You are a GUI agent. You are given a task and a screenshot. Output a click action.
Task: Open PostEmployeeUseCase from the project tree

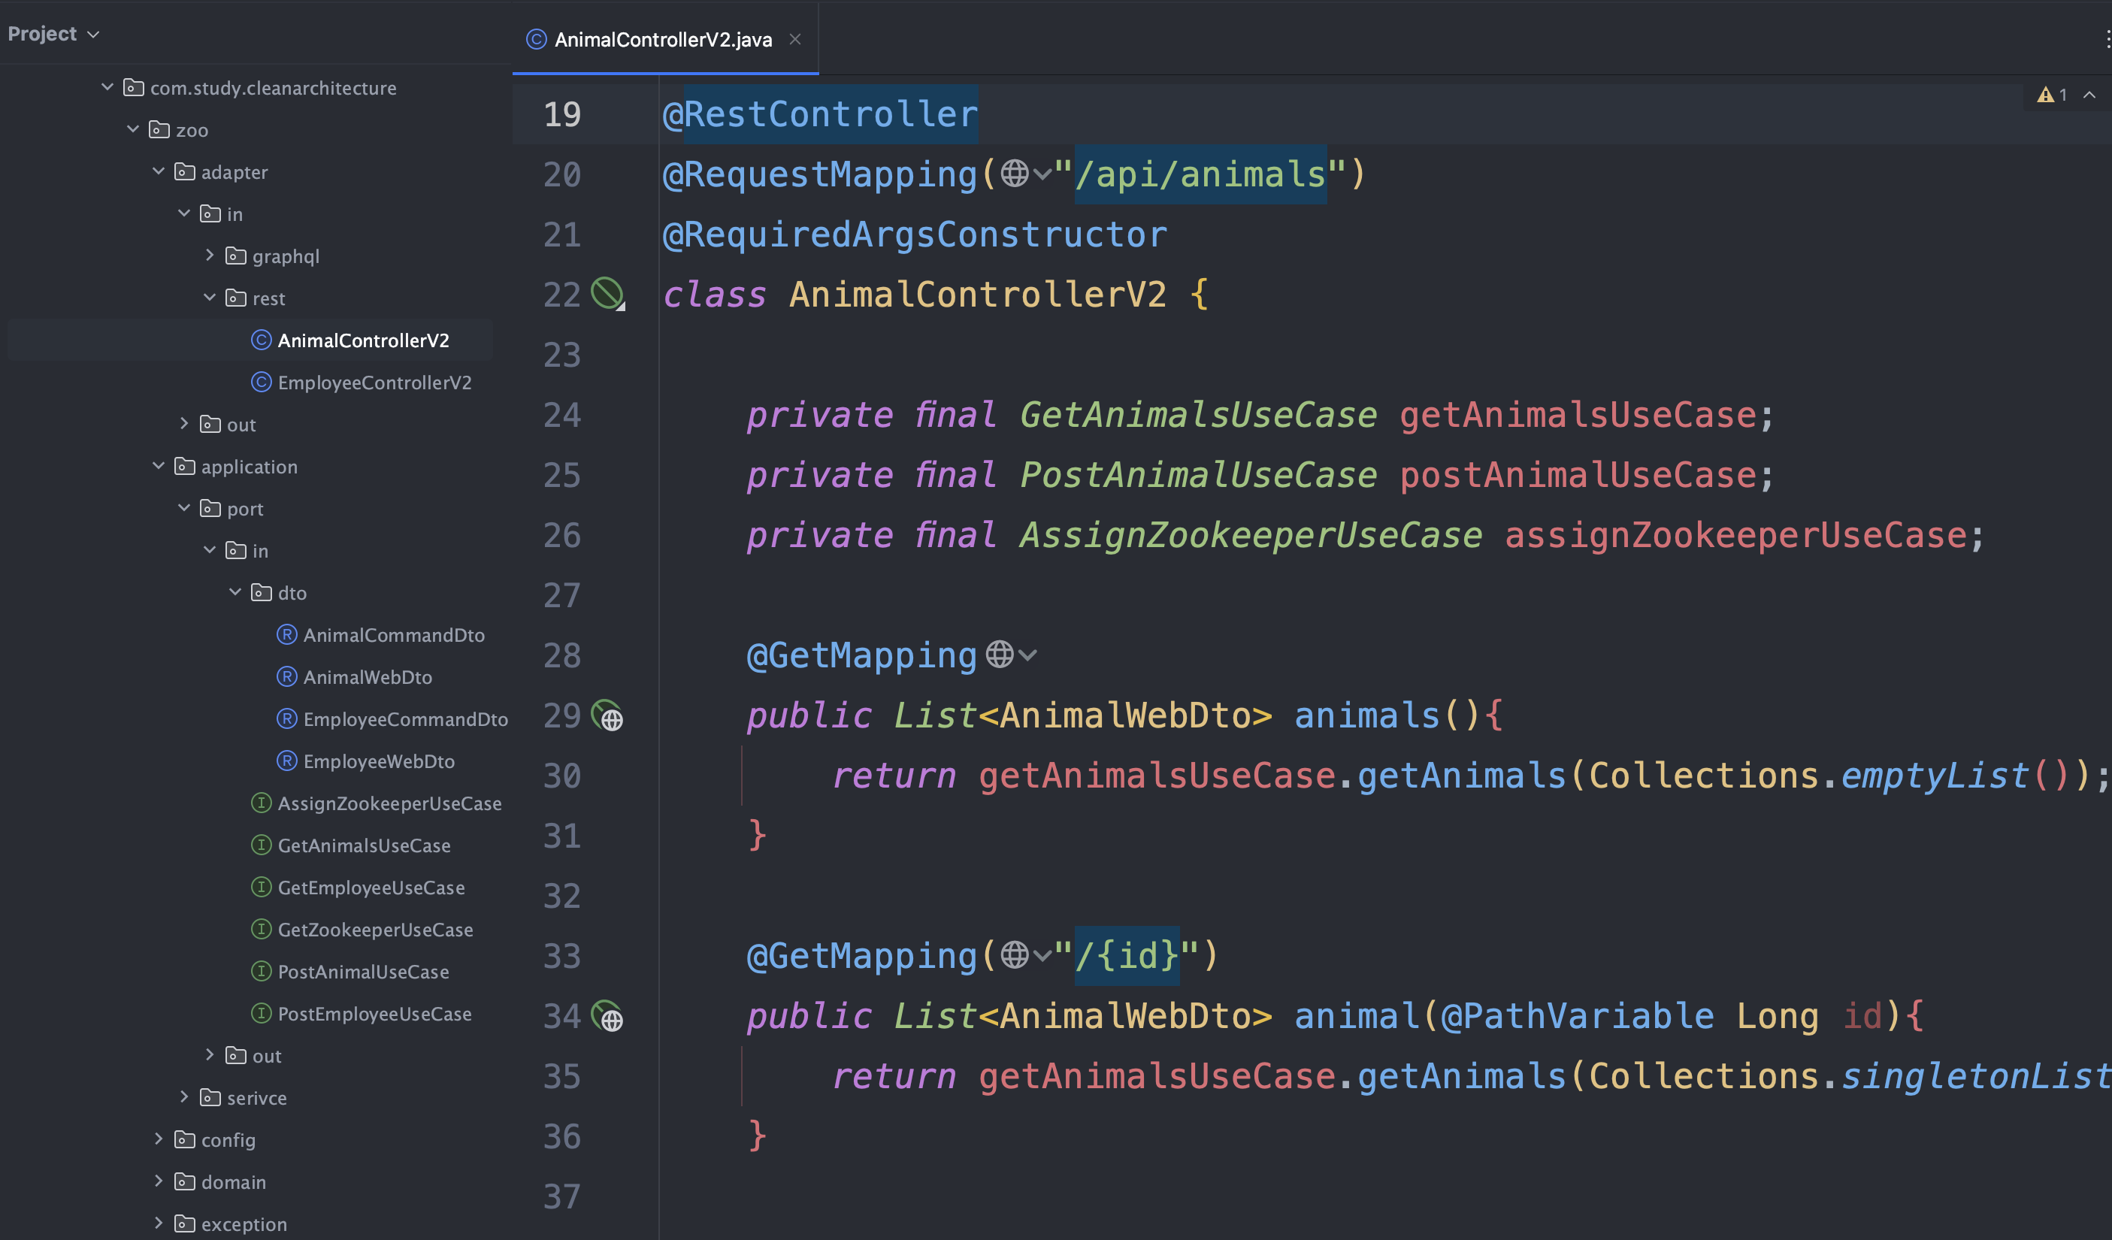(x=374, y=1014)
